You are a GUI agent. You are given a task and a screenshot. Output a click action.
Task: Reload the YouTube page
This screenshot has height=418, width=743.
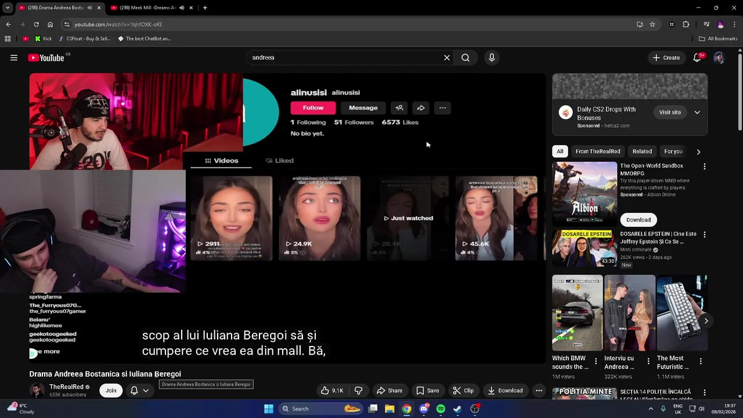pyautogui.click(x=36, y=24)
